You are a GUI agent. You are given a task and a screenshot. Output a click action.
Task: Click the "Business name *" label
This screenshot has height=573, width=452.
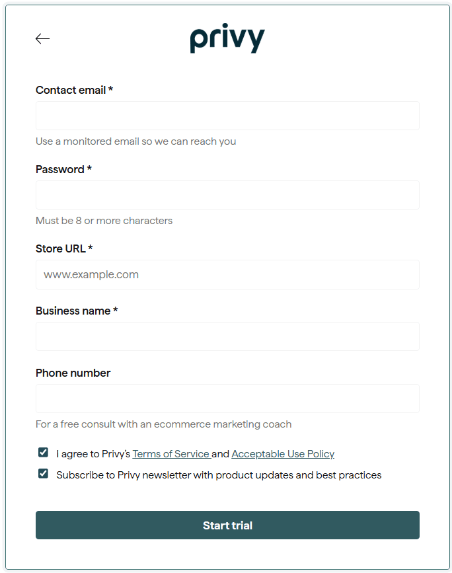[77, 311]
